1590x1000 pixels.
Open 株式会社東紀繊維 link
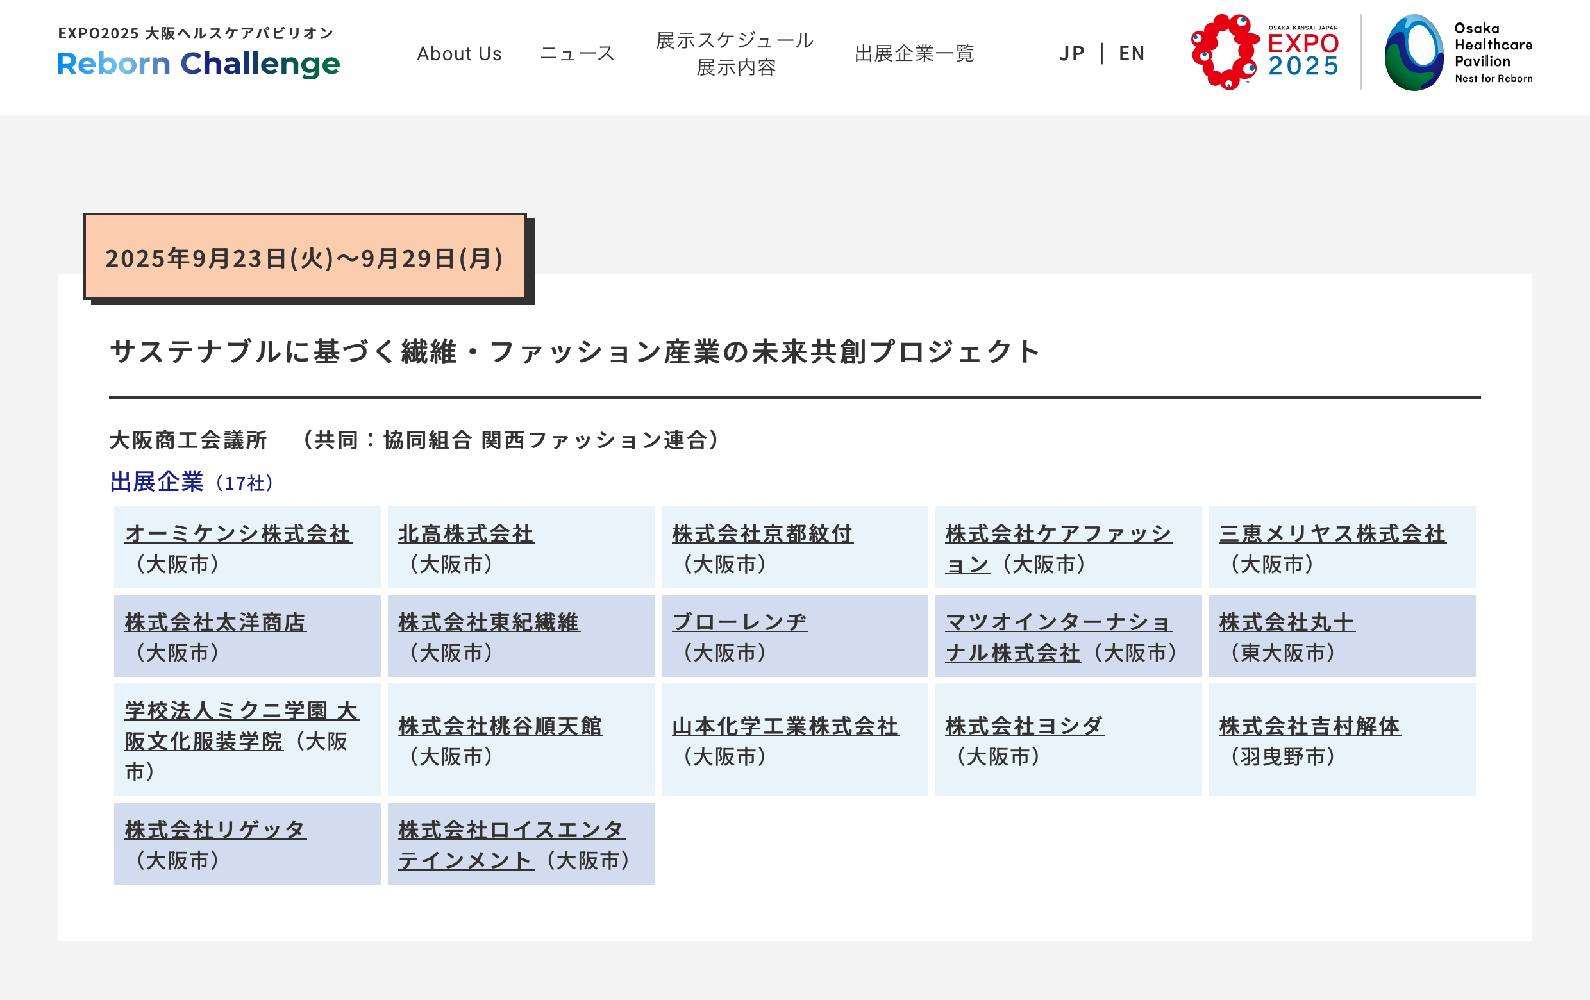[x=489, y=622]
